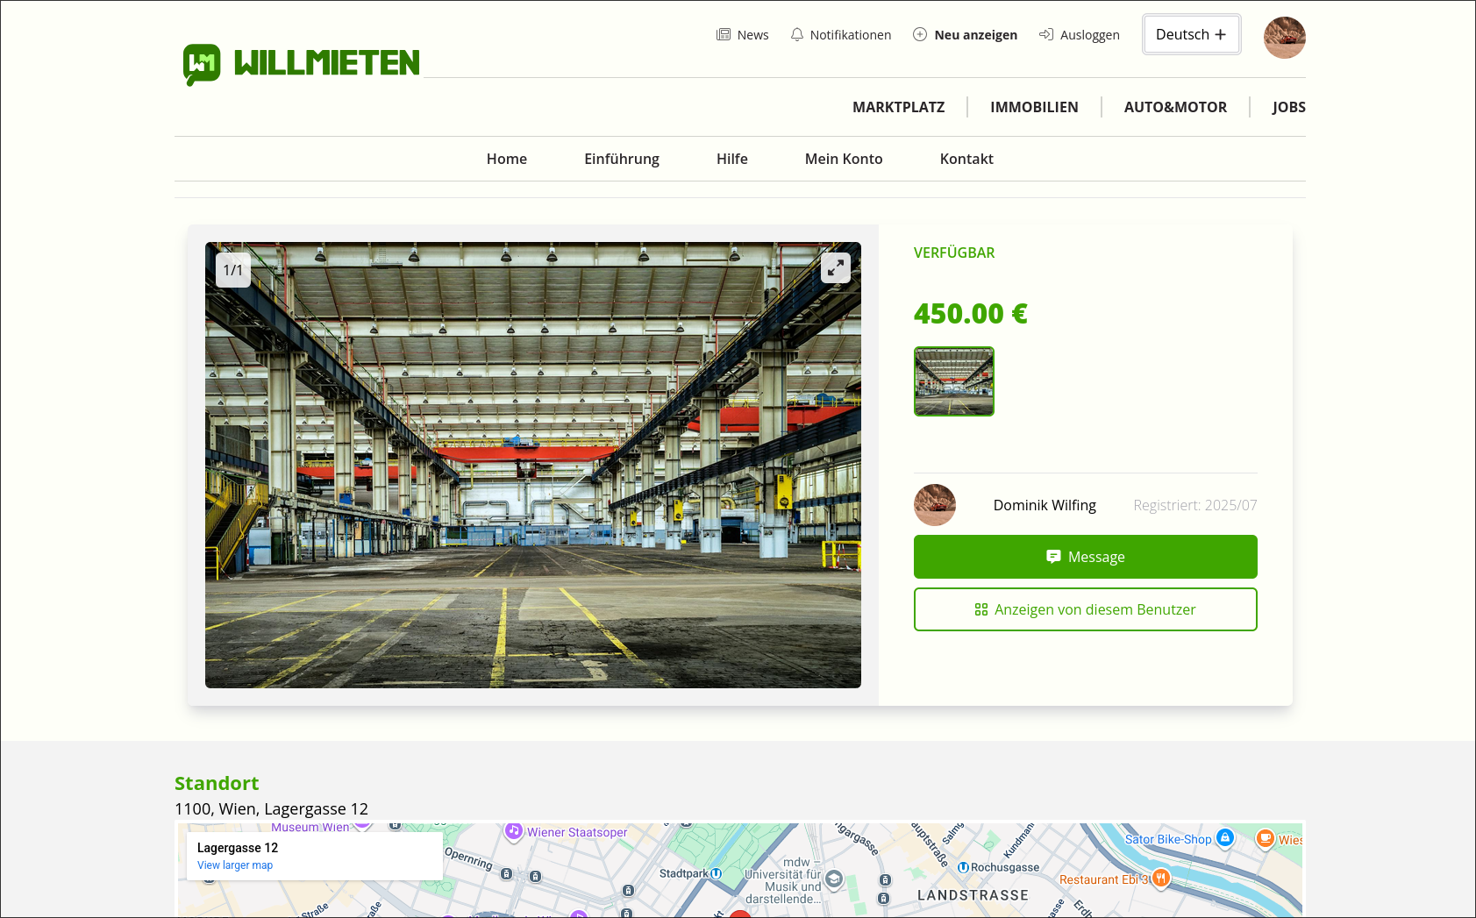Click the WILLMIETEN logo

pos(301,64)
